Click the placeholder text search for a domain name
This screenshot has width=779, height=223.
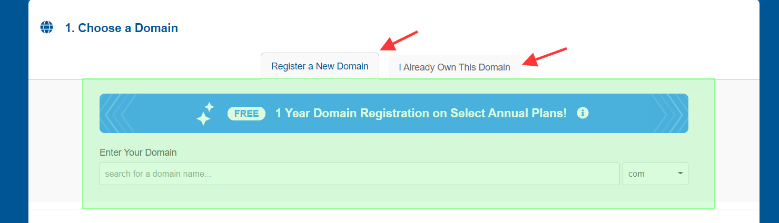pyautogui.click(x=158, y=174)
